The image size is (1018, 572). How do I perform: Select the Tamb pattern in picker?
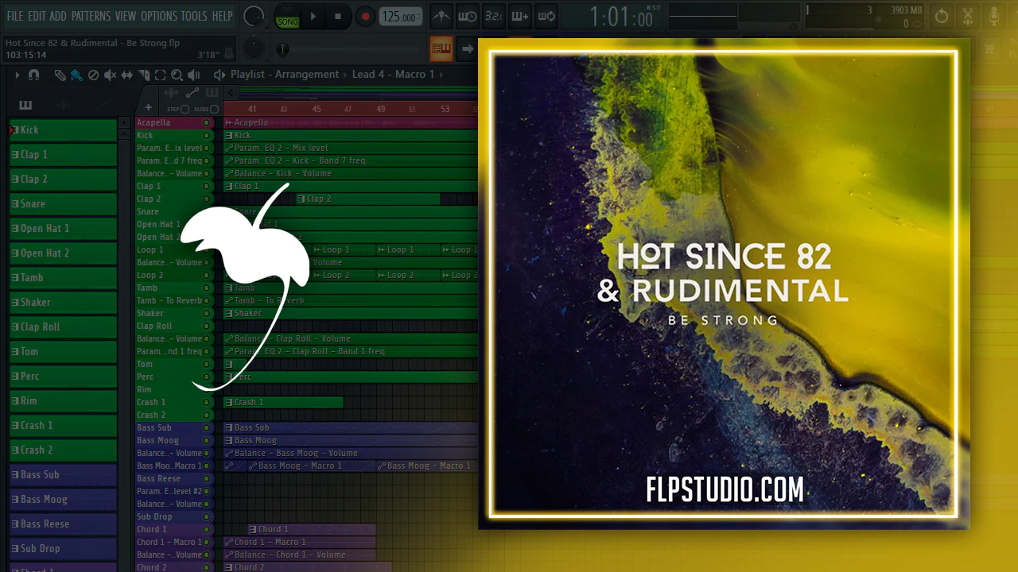point(63,278)
